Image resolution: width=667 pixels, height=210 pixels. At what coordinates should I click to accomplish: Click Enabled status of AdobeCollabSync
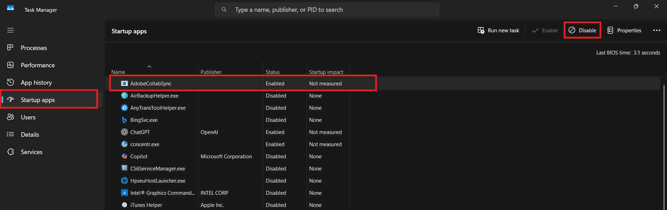tap(275, 84)
